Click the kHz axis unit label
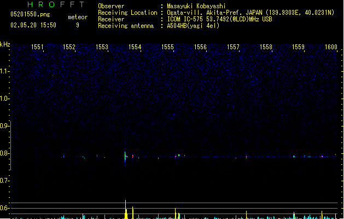The height and width of the screenshot is (219, 344). pos(5,44)
